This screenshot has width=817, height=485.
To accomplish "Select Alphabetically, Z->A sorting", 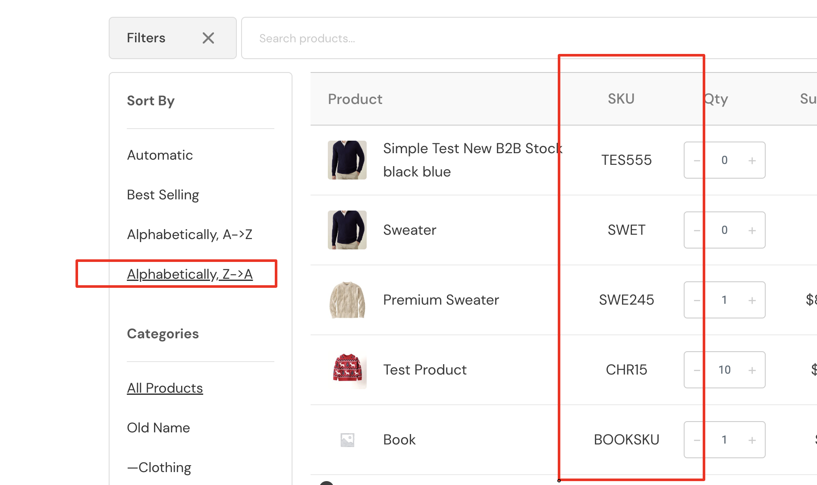I will 190,274.
